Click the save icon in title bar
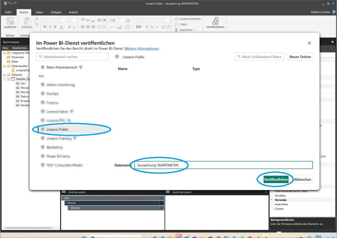The width and height of the screenshot is (337, 238). 5,3
